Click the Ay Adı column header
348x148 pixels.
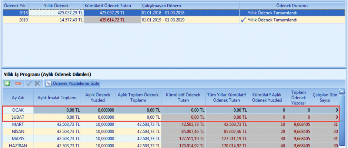[x=18, y=97]
